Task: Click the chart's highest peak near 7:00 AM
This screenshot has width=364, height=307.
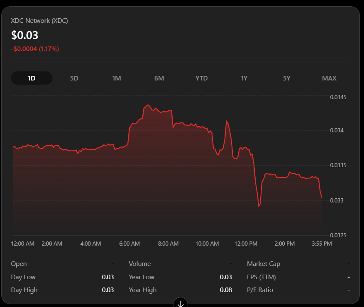Action: pos(148,105)
